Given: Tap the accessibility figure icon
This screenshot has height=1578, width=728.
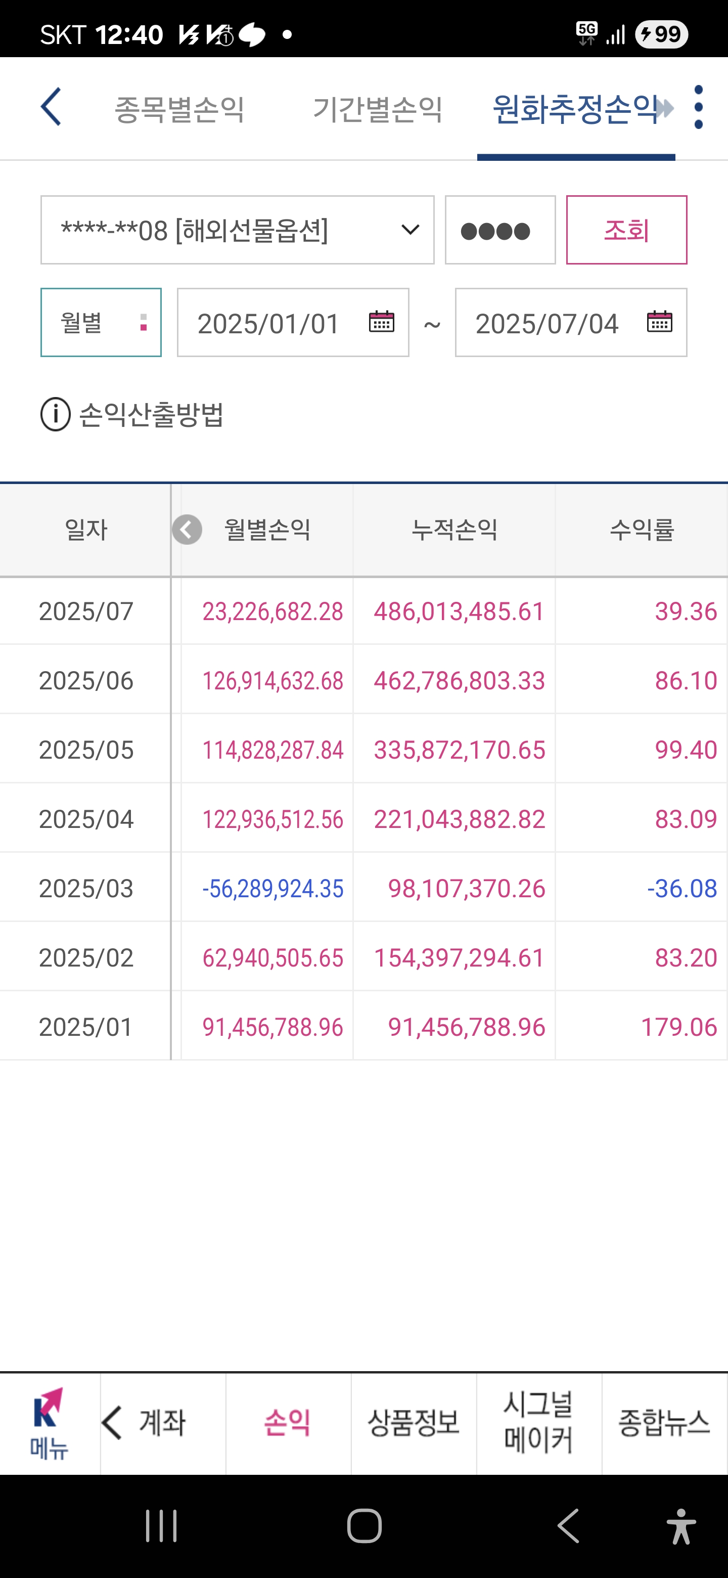Looking at the screenshot, I should [x=681, y=1526].
